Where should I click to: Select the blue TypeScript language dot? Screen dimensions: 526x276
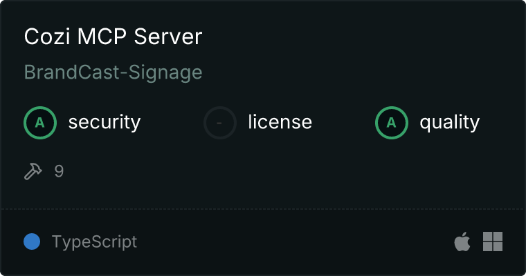pos(32,241)
